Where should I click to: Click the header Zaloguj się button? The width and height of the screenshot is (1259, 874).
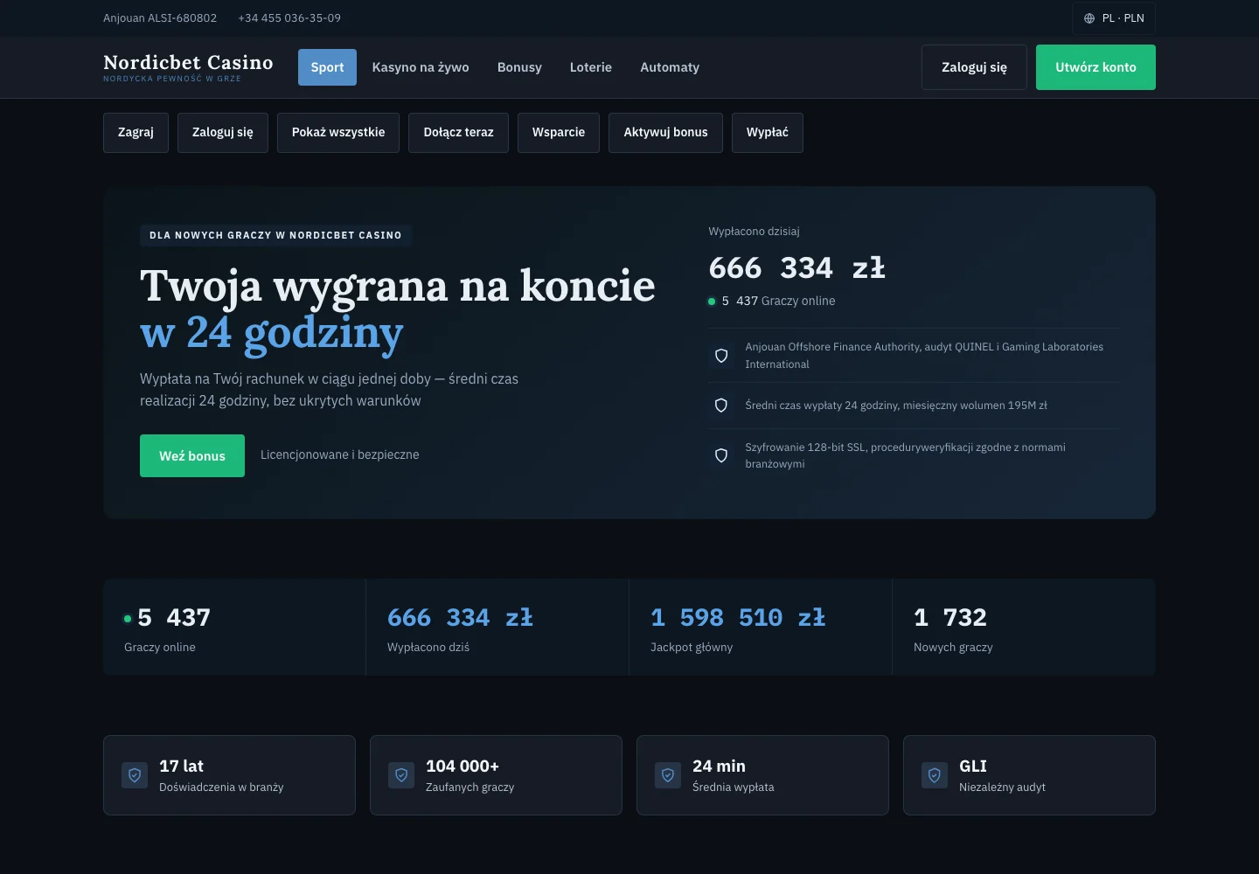974,67
